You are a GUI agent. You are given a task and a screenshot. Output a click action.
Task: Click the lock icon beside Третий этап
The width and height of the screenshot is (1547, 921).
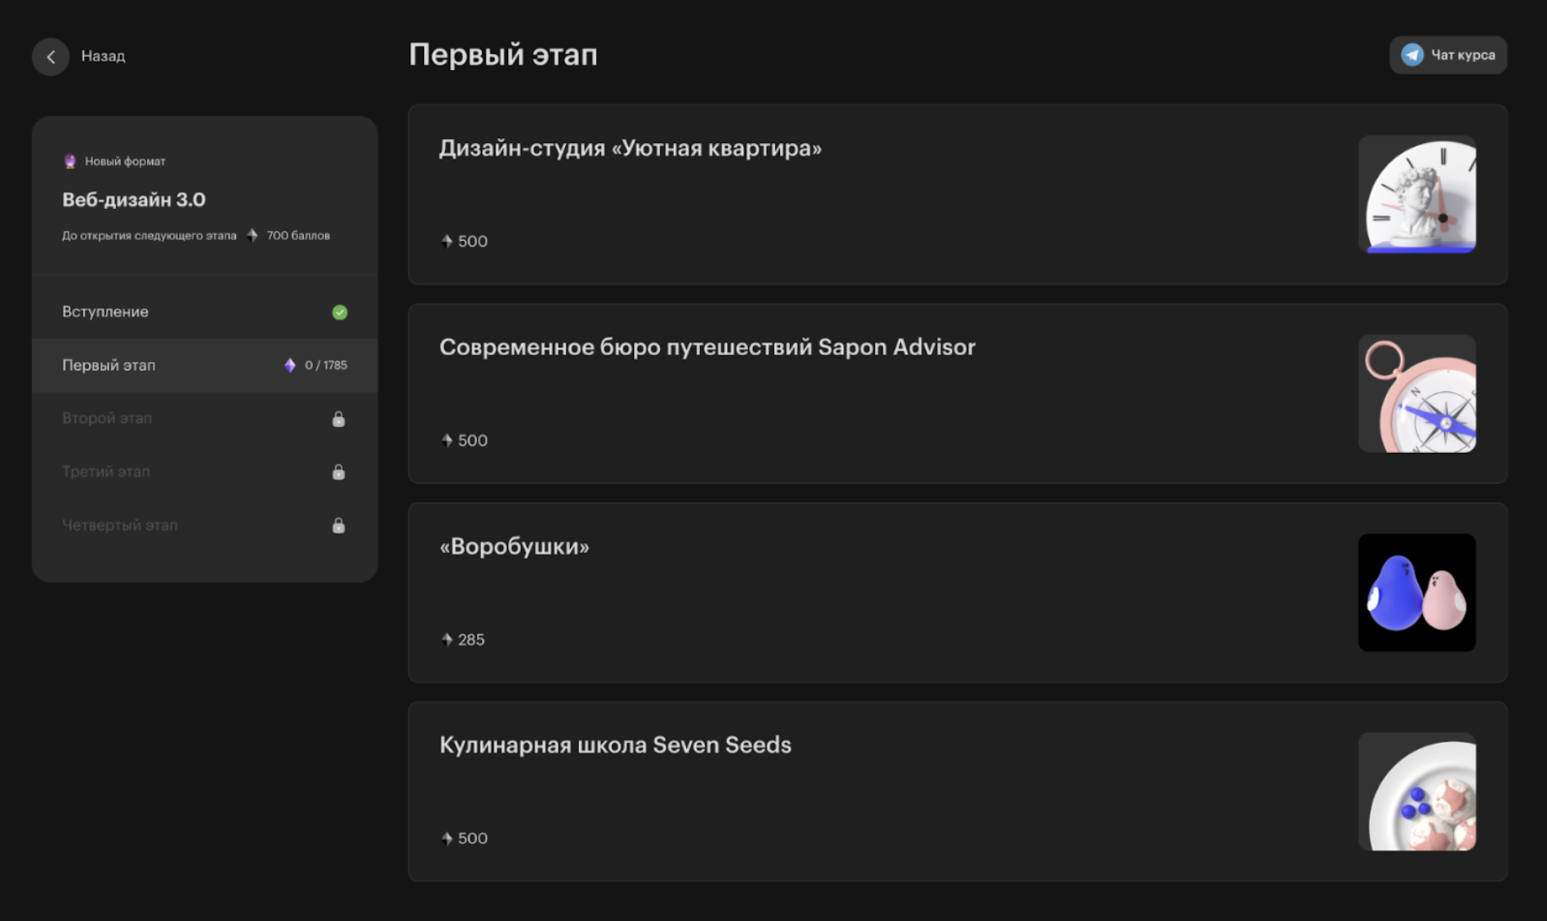click(x=338, y=472)
